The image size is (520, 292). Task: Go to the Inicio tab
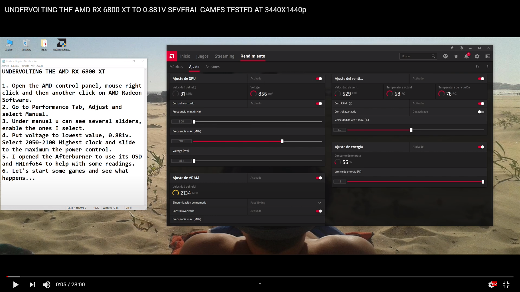[185, 56]
